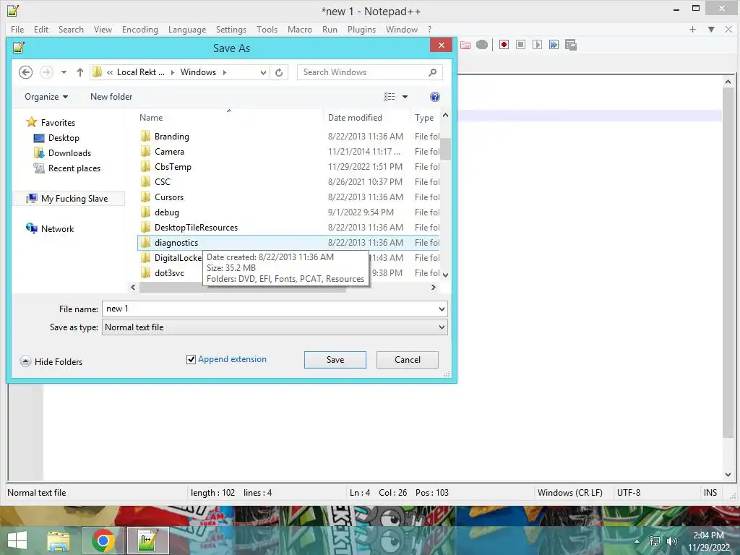The width and height of the screenshot is (740, 555).
Task: Click the file list horizontal scrollbar thumb
Action: click(x=243, y=288)
